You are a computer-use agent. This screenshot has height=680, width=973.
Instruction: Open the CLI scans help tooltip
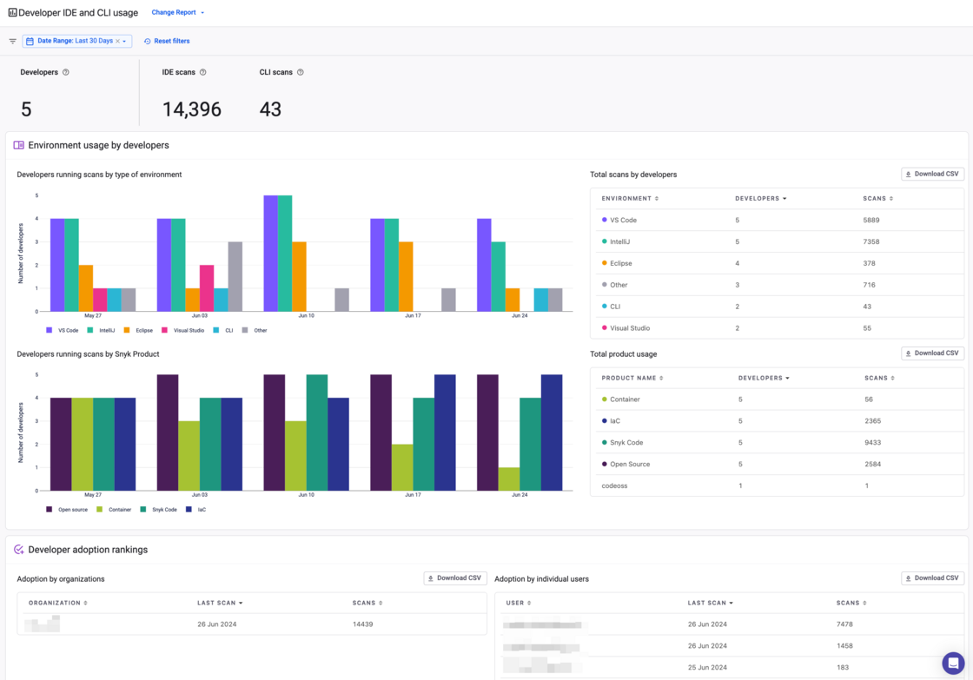(300, 72)
